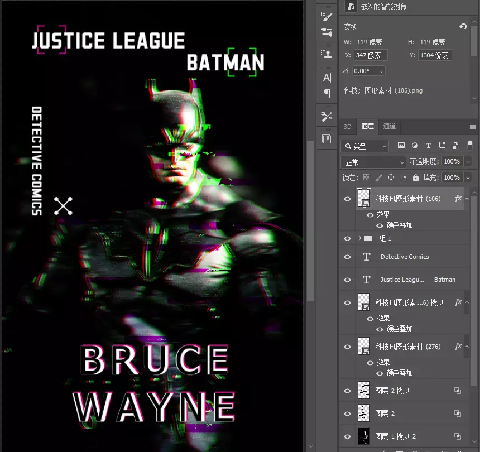Image resolution: width=480 pixels, height=452 pixels.
Task: Click fx icon on 科技风图形素材 (106) layer
Action: [x=458, y=199]
